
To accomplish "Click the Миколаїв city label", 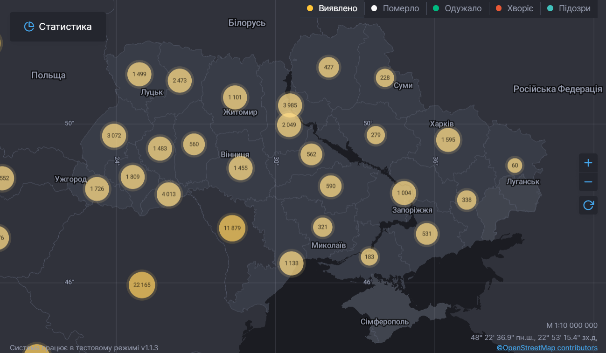I will [329, 245].
